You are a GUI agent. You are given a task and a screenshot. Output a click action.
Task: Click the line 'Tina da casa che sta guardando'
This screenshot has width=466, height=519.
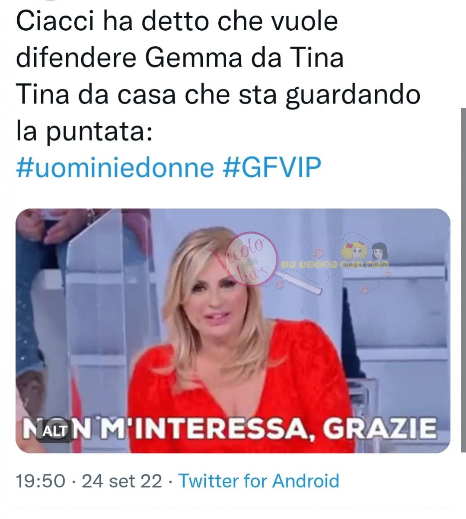[218, 95]
